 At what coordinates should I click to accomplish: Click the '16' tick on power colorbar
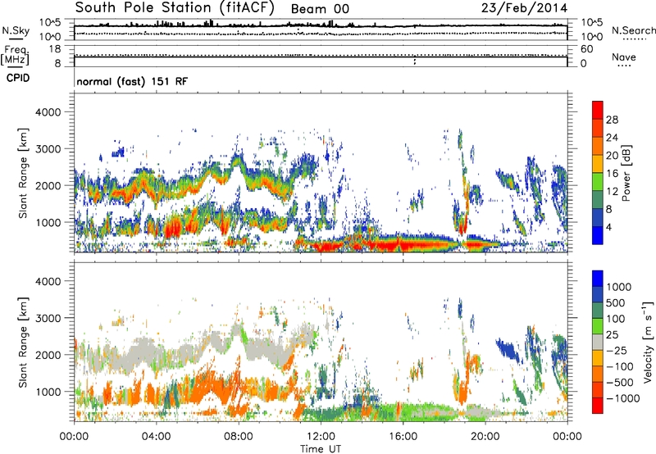(612, 174)
